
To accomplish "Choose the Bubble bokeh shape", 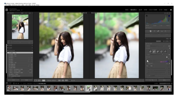I will click(154, 52).
